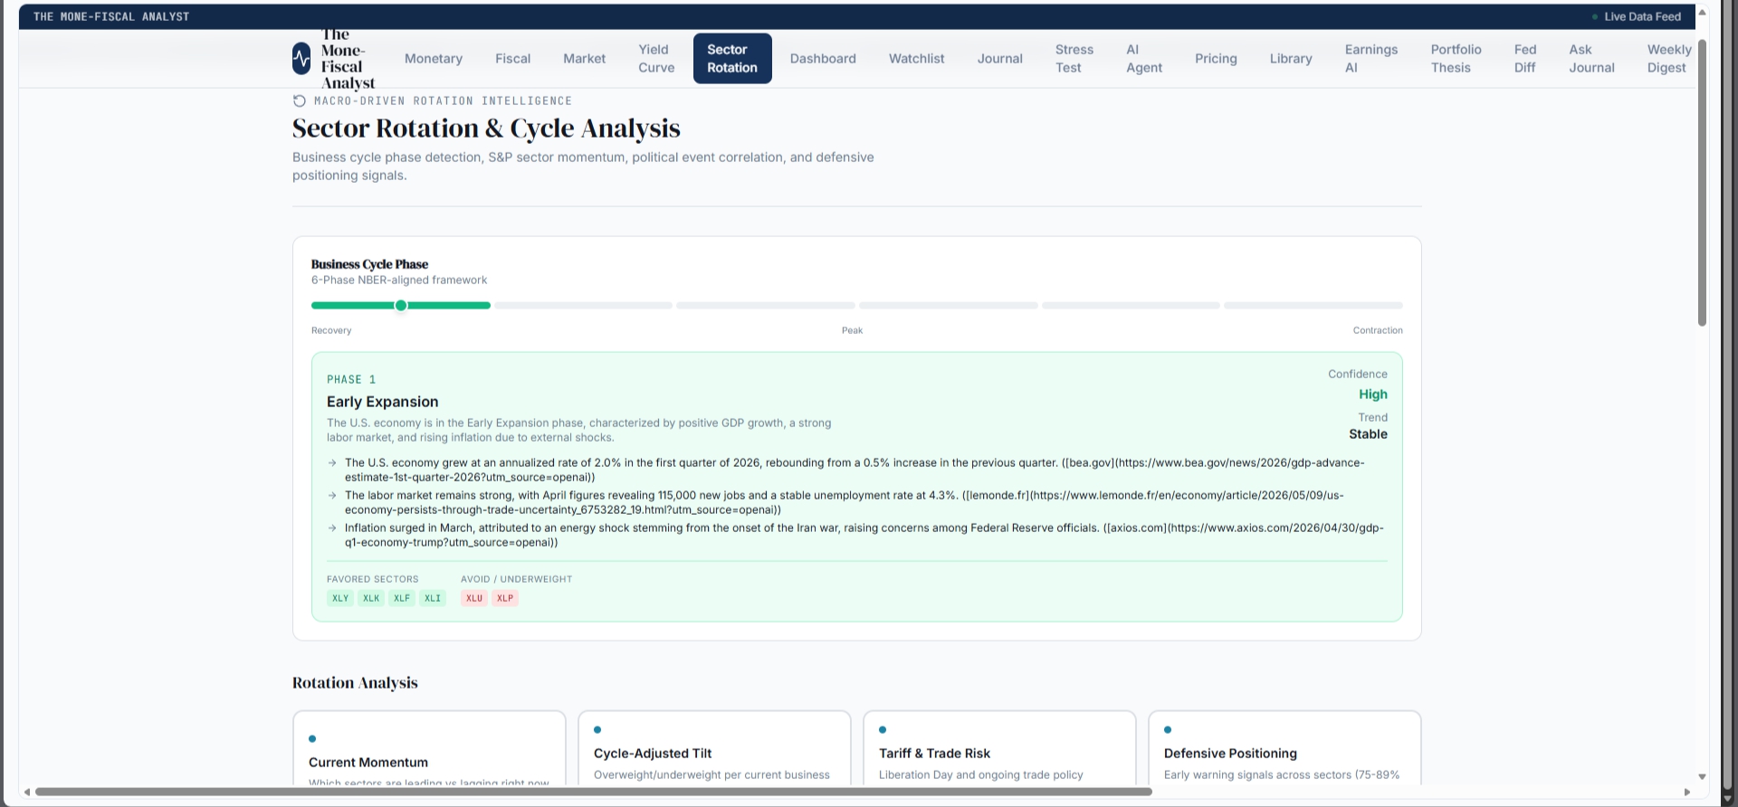This screenshot has width=1738, height=807.
Task: Click the final Contraction phase bar segment
Action: click(x=1313, y=305)
